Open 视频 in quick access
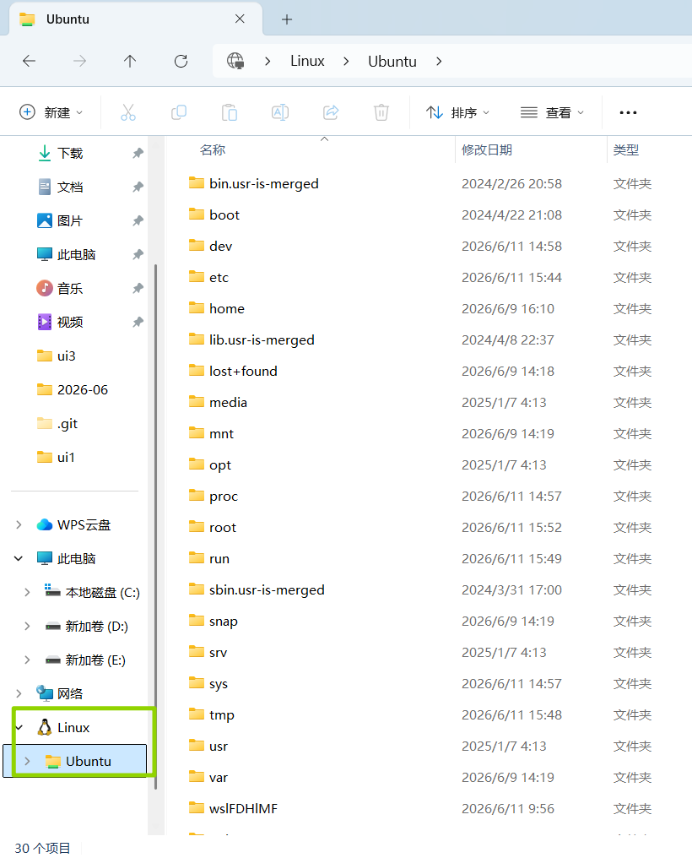This screenshot has height=858, width=692. point(70,323)
